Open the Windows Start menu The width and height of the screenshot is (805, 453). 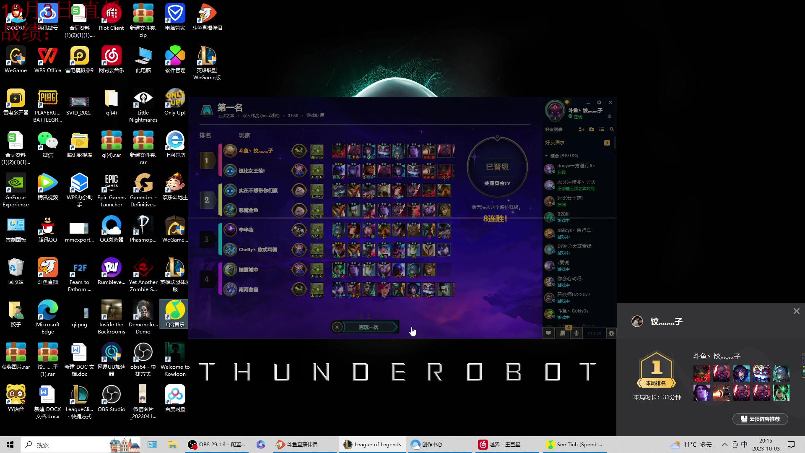(10, 445)
